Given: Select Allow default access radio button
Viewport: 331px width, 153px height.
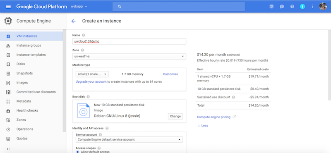Looking at the screenshot, I should 77,152.
